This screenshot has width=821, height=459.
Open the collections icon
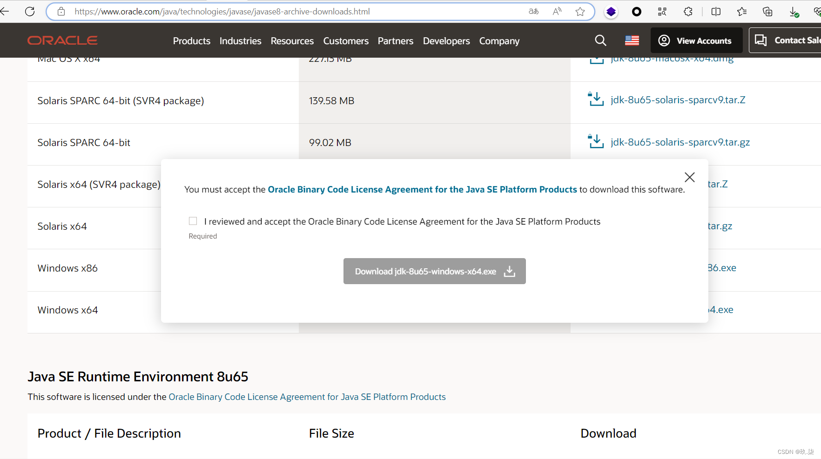pos(767,12)
